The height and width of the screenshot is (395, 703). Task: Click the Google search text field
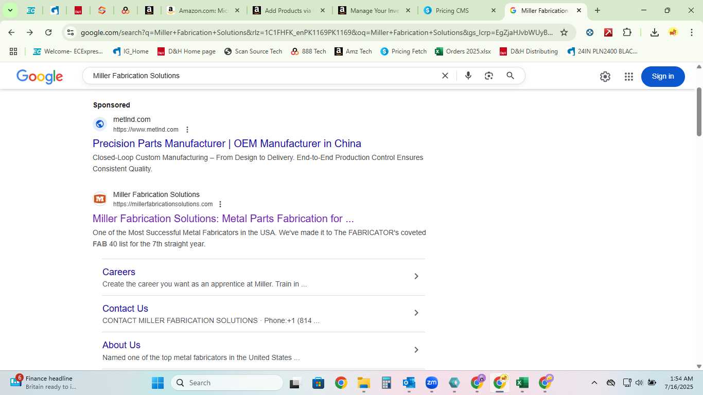[x=262, y=76]
